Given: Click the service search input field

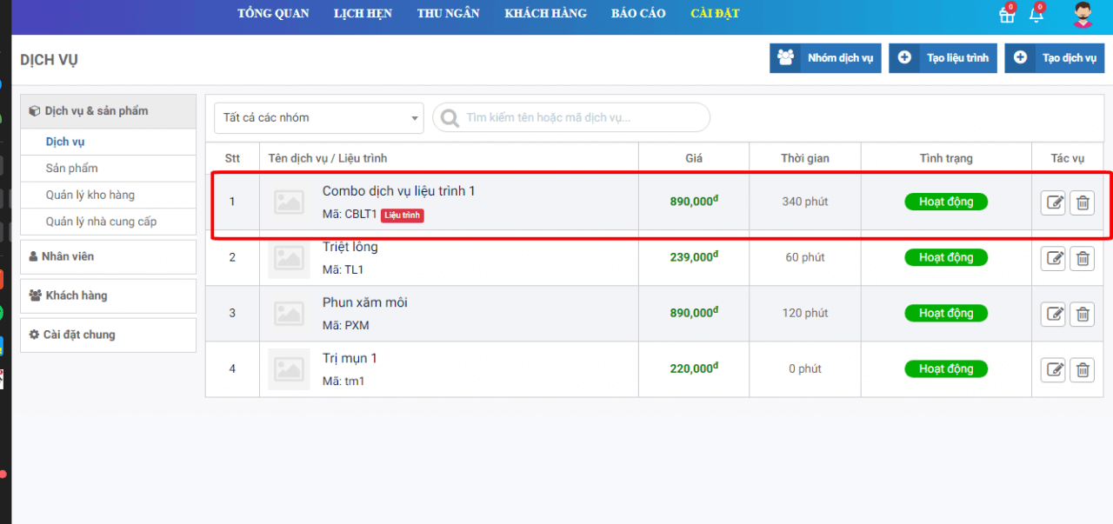Looking at the screenshot, I should (583, 118).
